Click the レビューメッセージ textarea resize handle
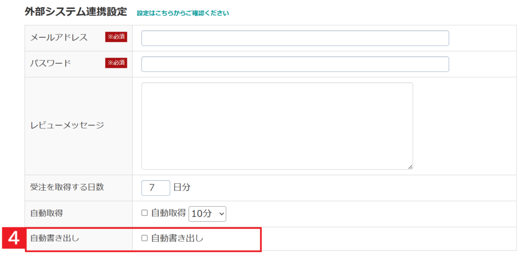The width and height of the screenshot is (530, 261). 410,167
